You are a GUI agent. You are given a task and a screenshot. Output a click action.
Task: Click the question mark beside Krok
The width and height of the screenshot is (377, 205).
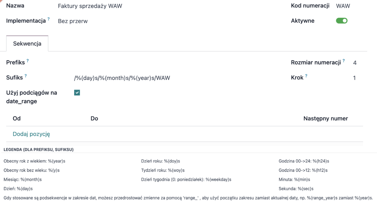click(306, 76)
